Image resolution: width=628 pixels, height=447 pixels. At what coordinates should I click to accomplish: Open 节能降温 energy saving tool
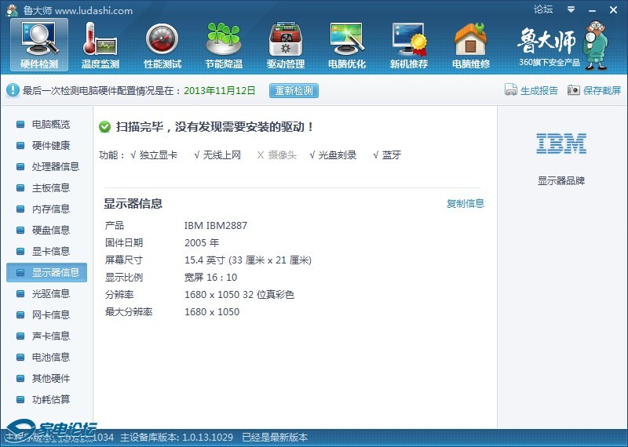coord(224,45)
